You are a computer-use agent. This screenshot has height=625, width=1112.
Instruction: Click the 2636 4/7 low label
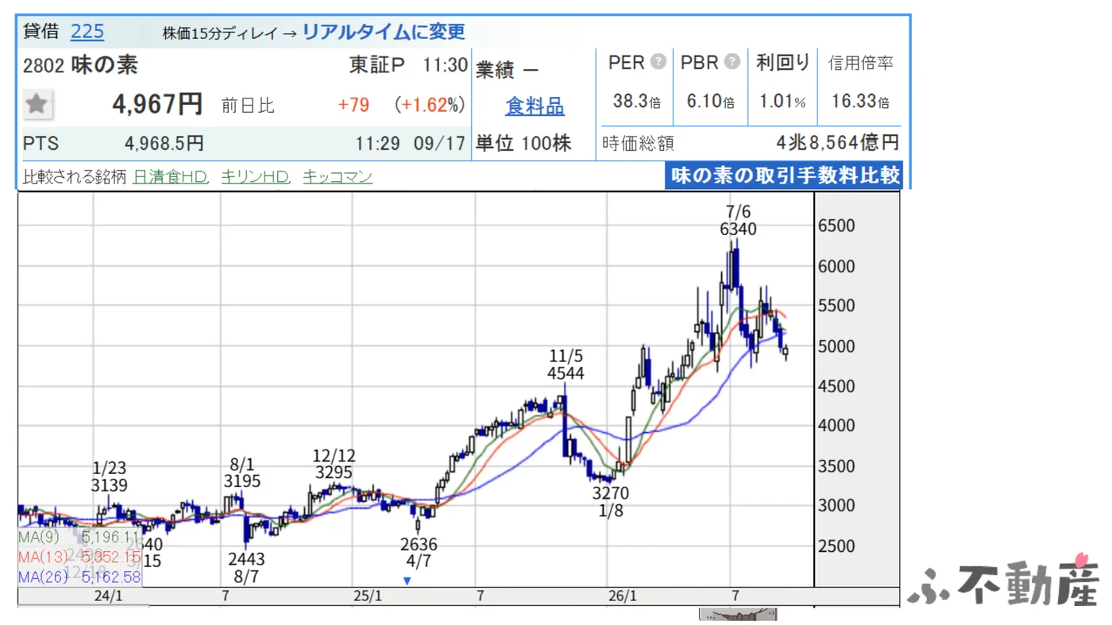click(x=419, y=554)
